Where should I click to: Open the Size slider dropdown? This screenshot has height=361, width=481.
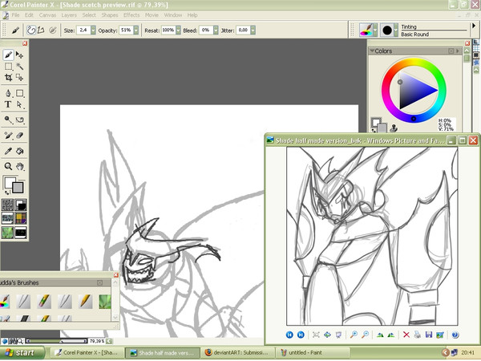pos(93,30)
